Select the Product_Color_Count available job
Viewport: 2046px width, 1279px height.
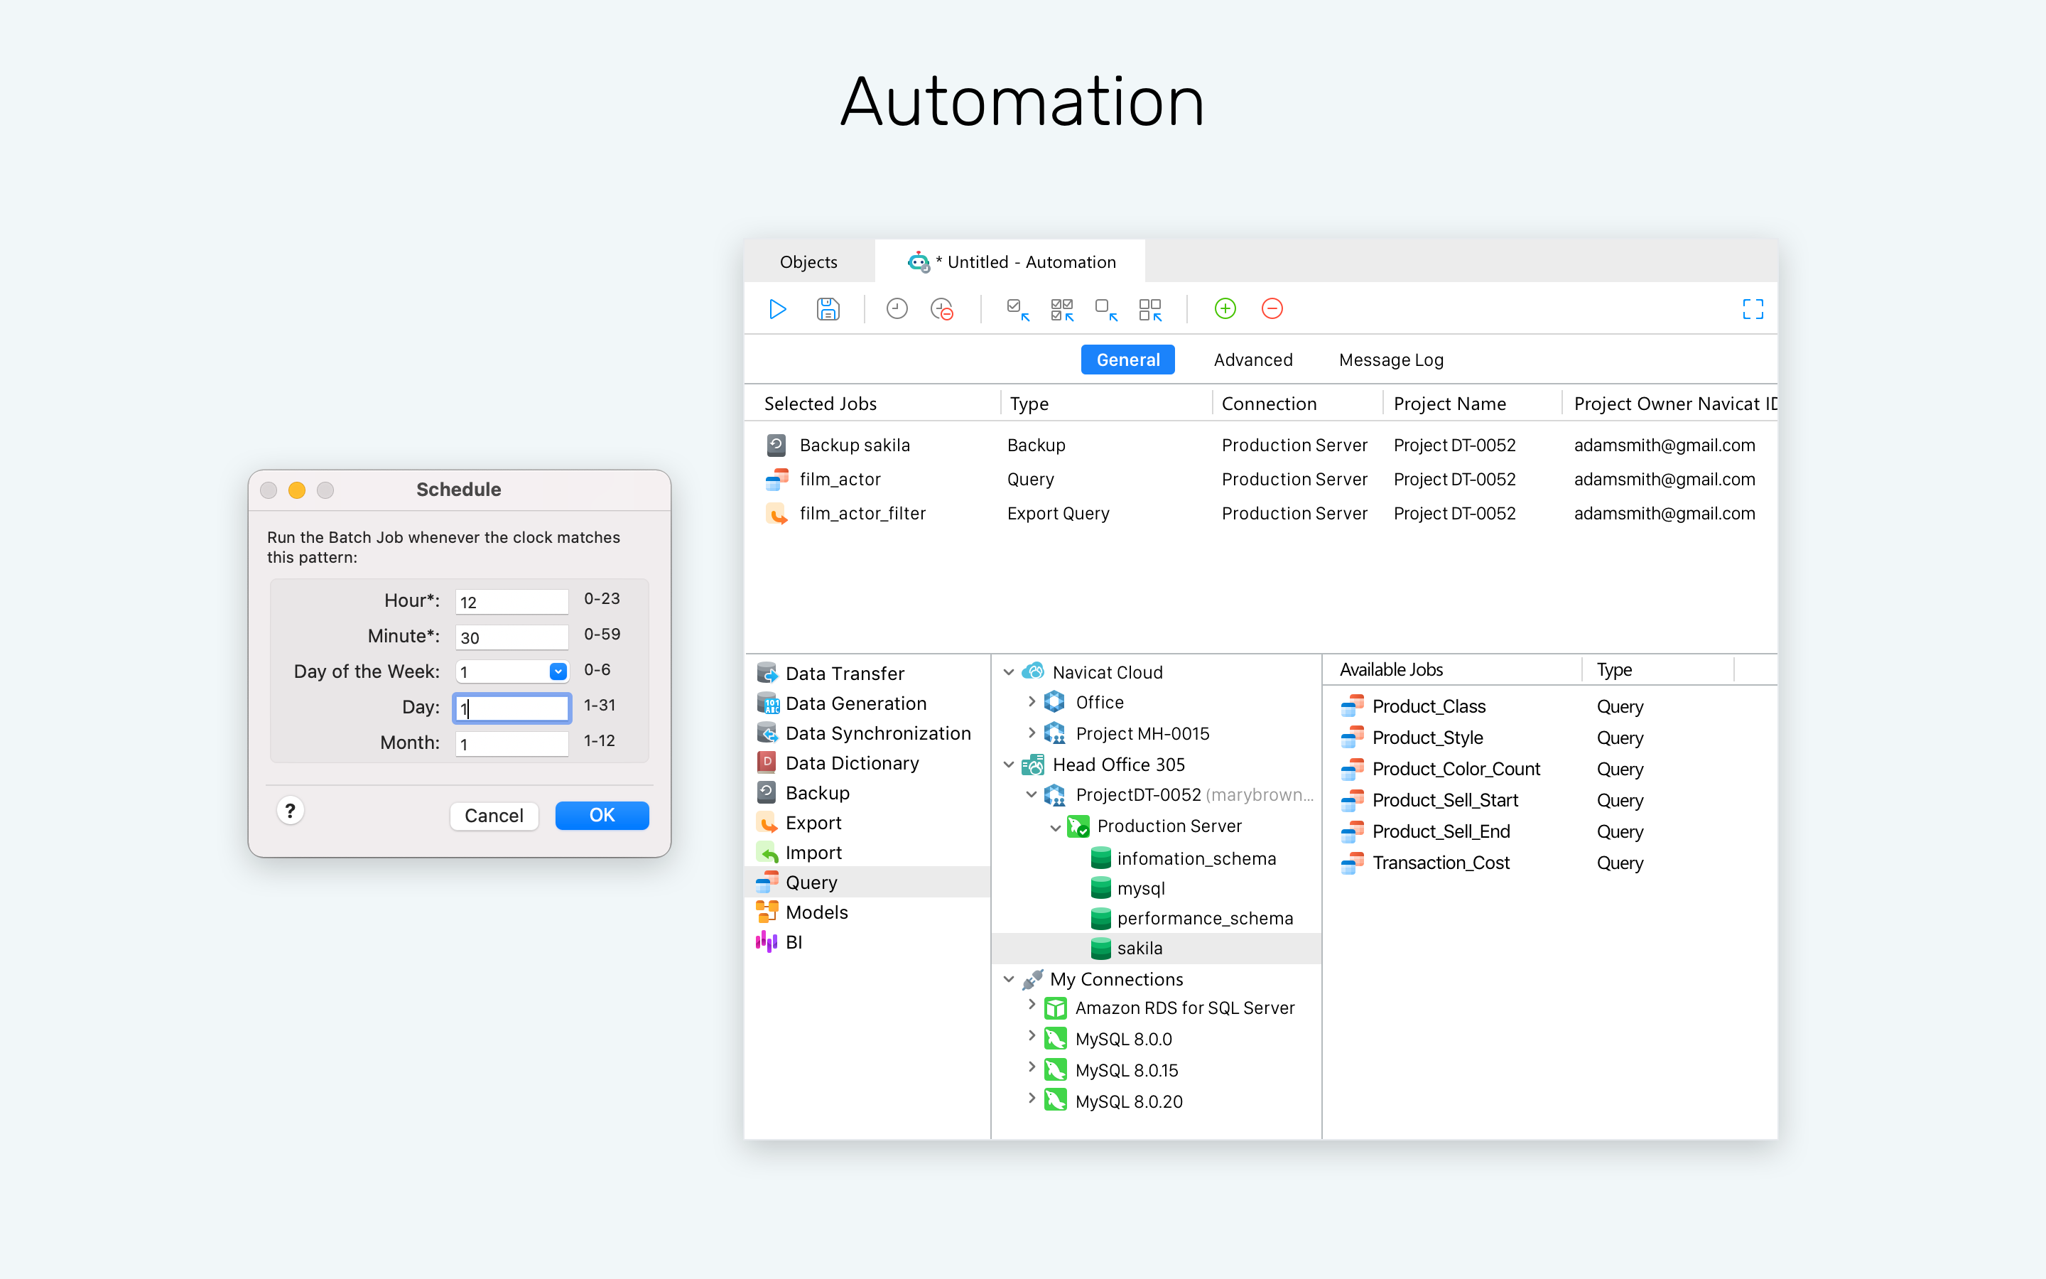pyautogui.click(x=1455, y=769)
